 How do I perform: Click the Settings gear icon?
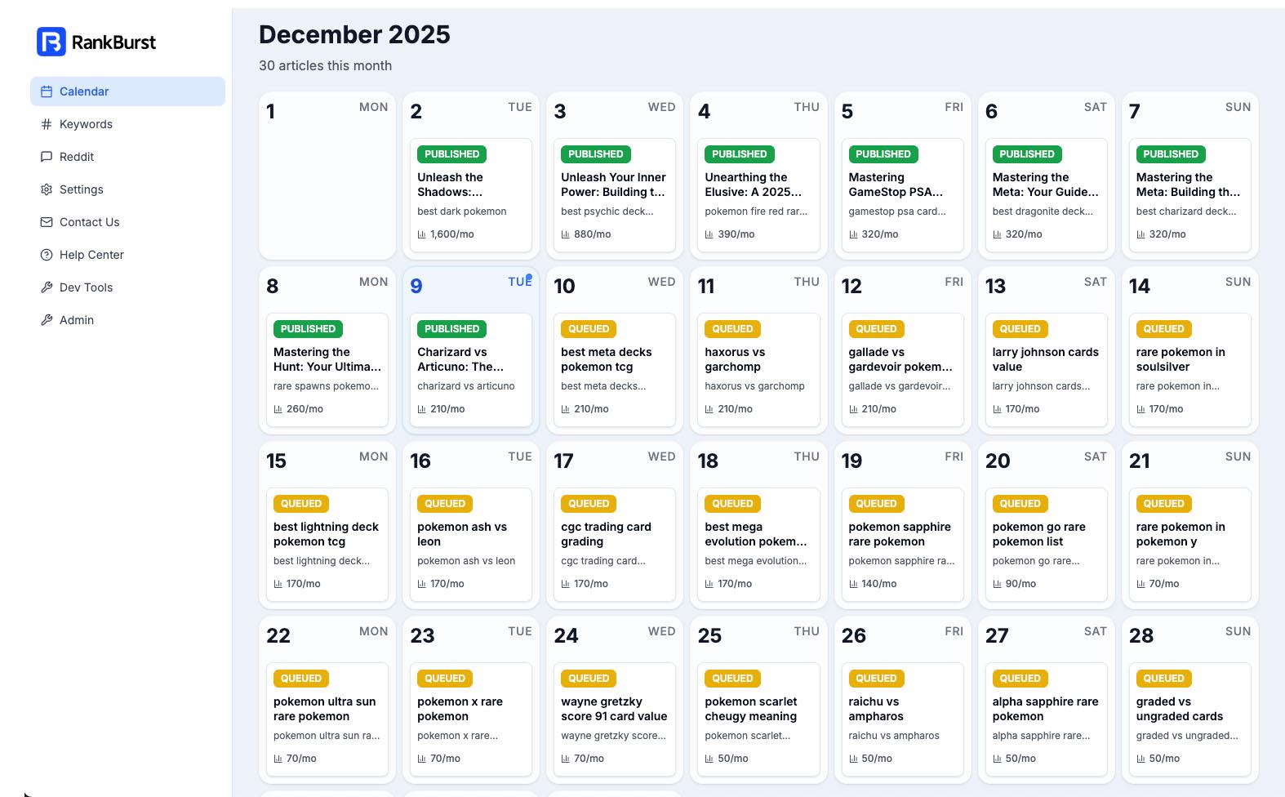47,189
